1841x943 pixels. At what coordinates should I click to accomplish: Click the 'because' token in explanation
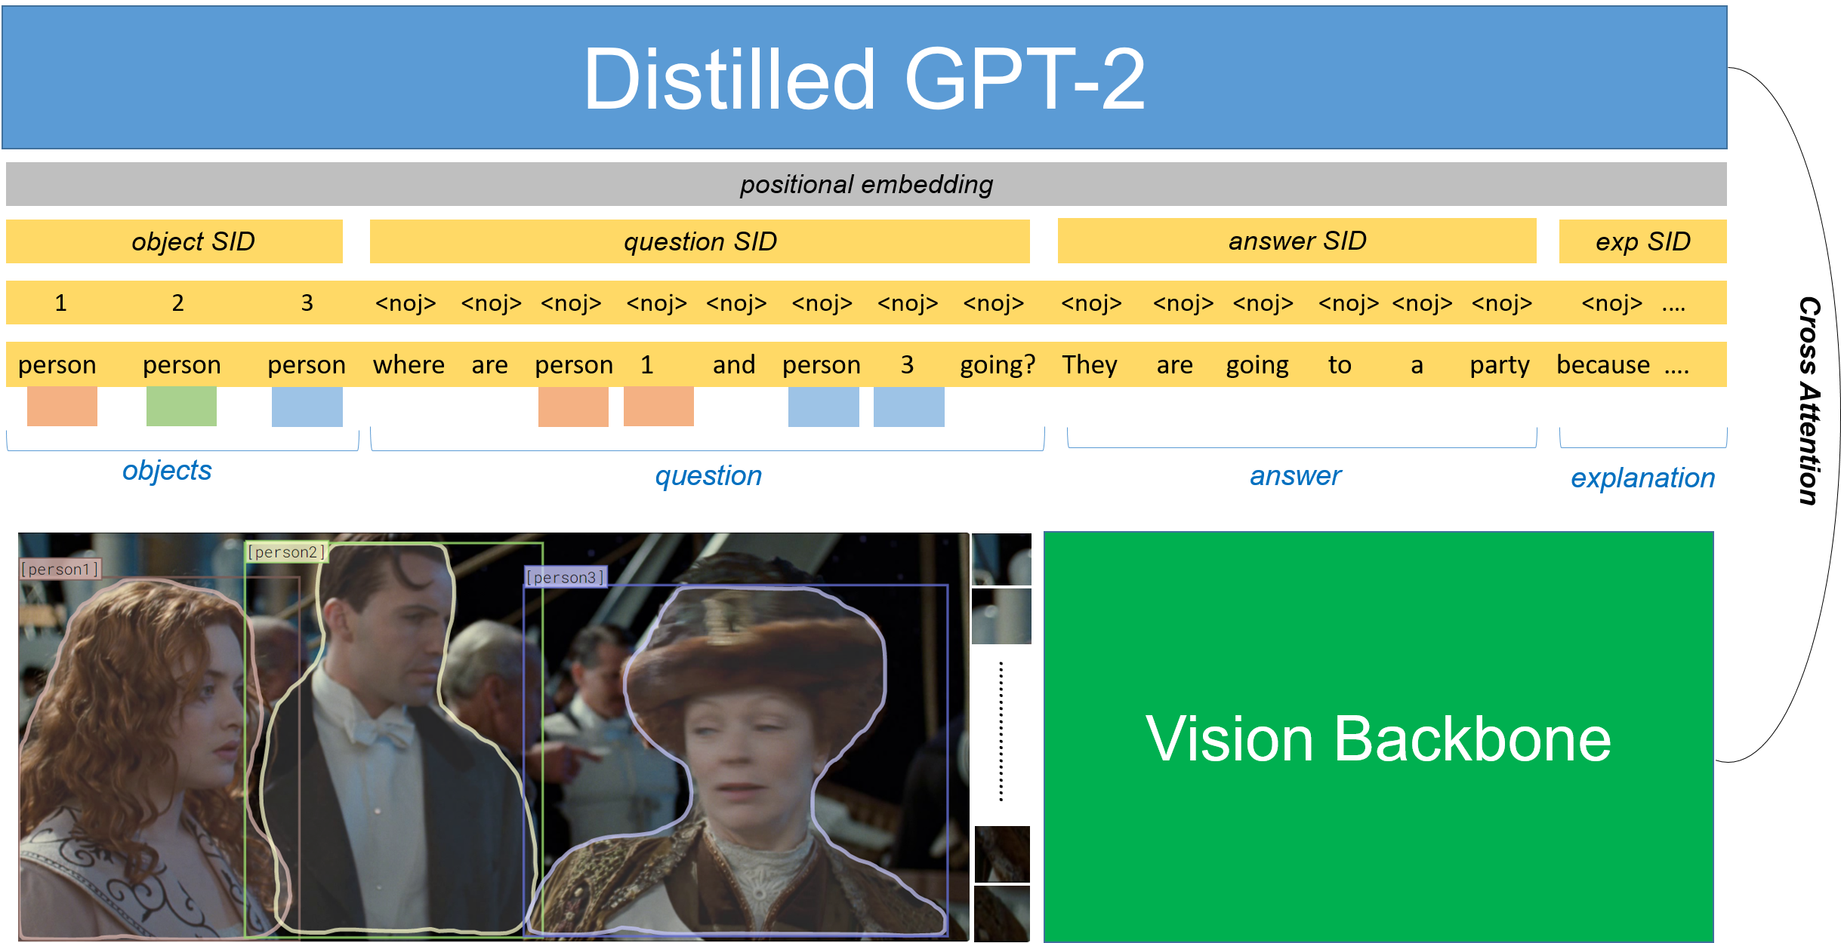[1602, 365]
